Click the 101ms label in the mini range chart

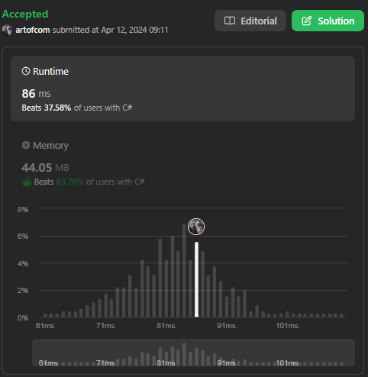287,363
